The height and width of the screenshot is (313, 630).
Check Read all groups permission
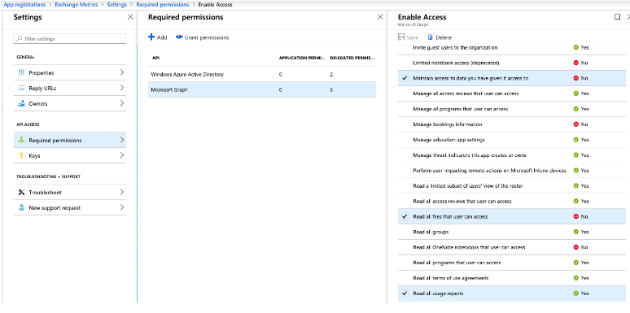tap(405, 232)
